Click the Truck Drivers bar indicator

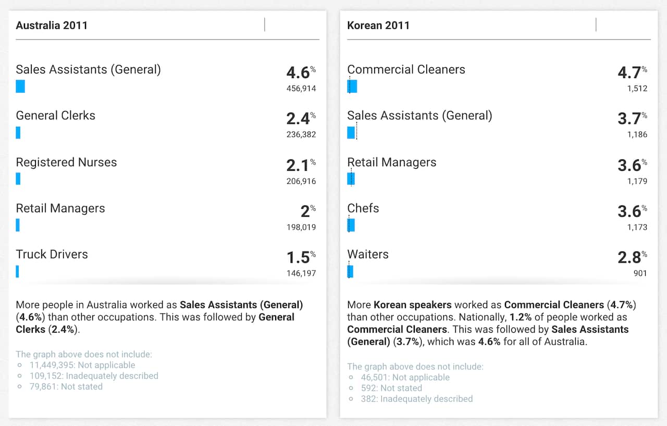(18, 271)
